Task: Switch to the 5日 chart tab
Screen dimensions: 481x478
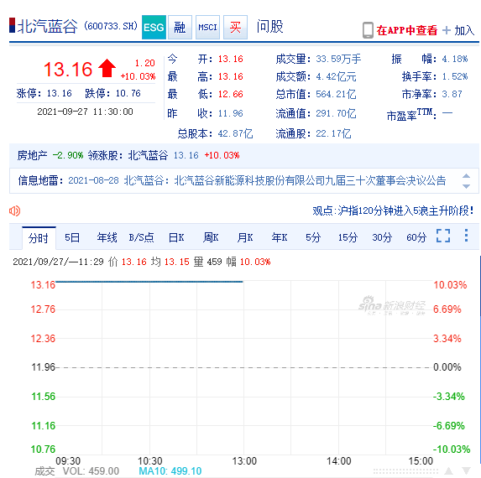Action: [72, 237]
